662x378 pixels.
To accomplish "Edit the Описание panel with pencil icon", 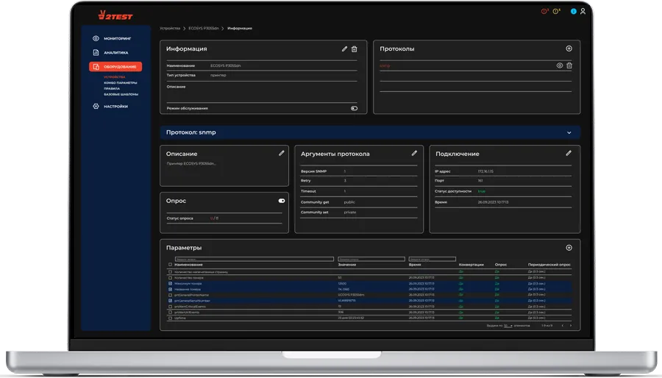I will (x=281, y=153).
